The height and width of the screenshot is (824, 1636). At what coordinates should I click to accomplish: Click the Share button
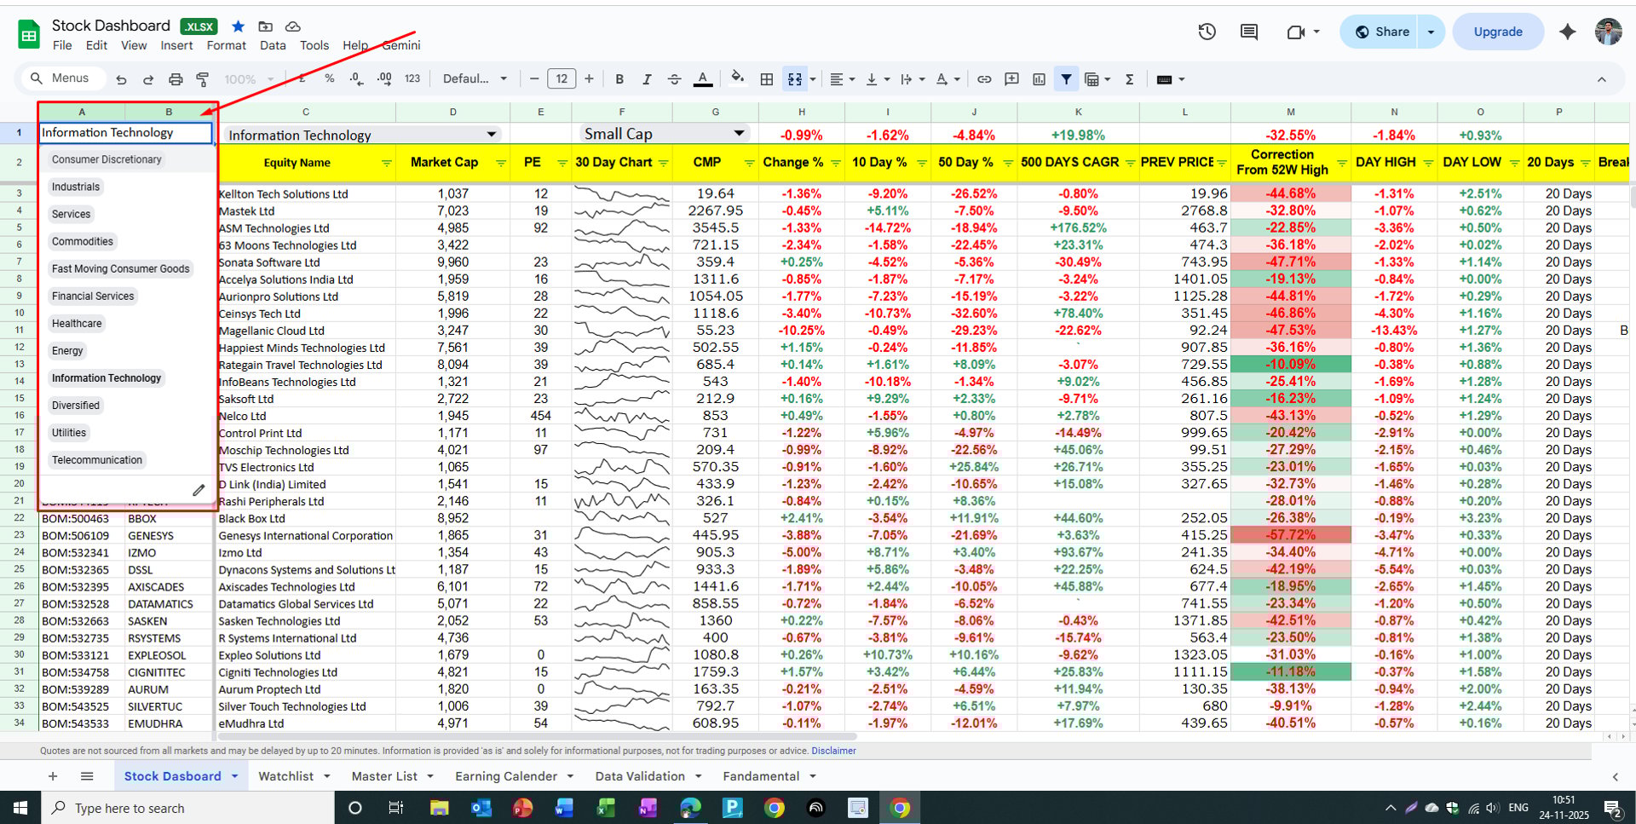coord(1380,32)
